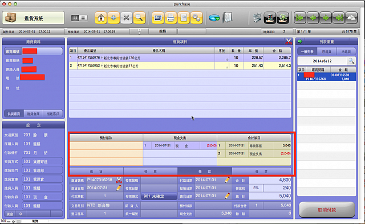Screen dimensions: 365x224
Task: Select the 指送客戶 tab
Action: coord(53,114)
